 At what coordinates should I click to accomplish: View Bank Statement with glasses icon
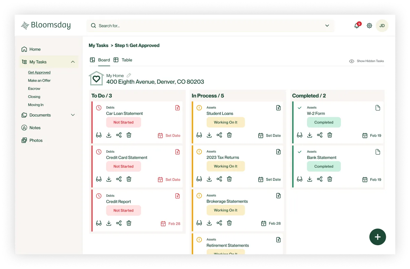point(299,179)
